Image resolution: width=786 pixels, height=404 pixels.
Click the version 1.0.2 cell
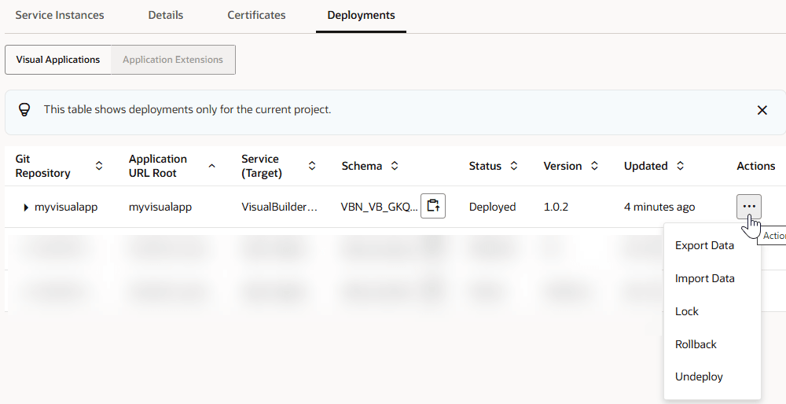(556, 207)
